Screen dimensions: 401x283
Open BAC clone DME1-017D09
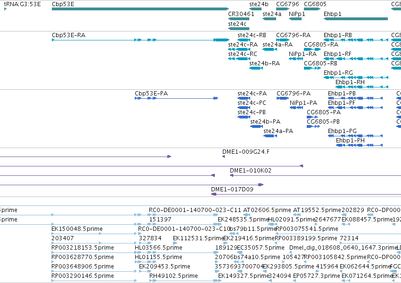pos(306,195)
